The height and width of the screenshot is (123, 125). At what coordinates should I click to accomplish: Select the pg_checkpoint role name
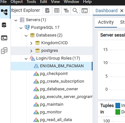pos(54,74)
